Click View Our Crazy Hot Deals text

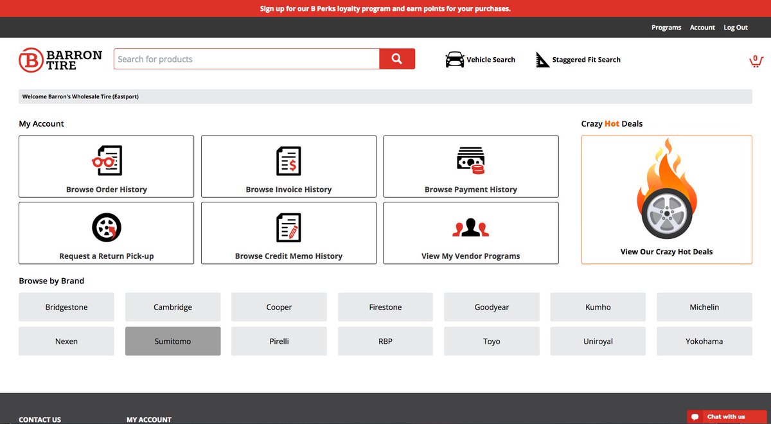(666, 252)
